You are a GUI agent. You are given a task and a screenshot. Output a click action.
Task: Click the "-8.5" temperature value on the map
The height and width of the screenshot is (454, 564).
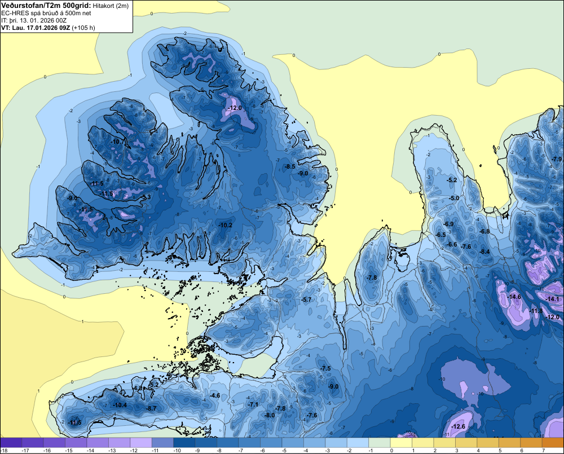click(x=290, y=166)
